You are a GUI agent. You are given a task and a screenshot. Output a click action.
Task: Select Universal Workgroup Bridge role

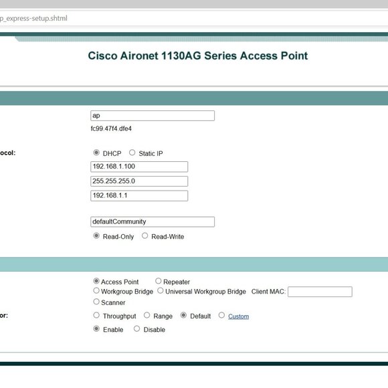[x=161, y=291]
